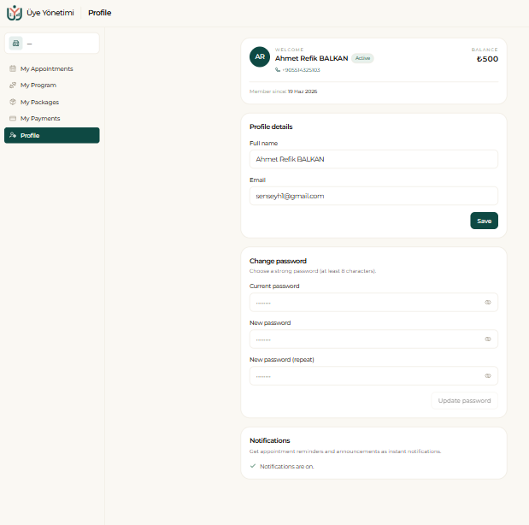This screenshot has height=525, width=529.
Task: Navigate to My Payments
Action: click(52, 119)
